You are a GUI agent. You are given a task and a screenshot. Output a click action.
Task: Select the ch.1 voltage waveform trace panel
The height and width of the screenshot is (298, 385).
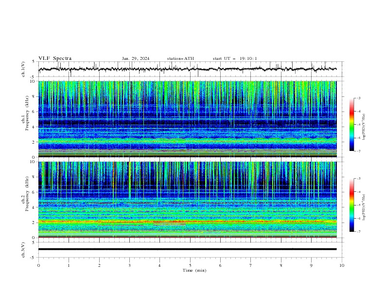pyautogui.click(x=191, y=69)
